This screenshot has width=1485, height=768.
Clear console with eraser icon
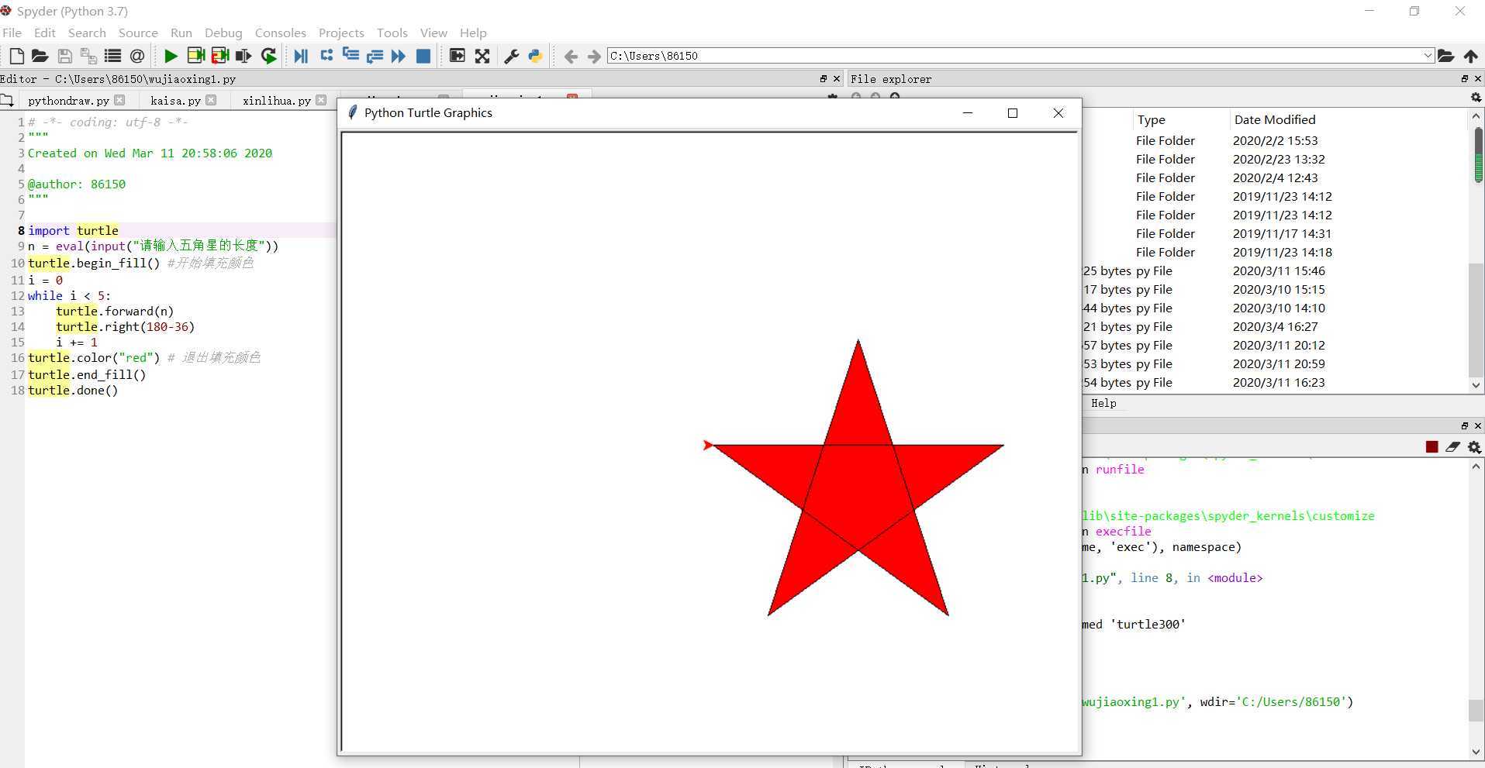tap(1452, 447)
